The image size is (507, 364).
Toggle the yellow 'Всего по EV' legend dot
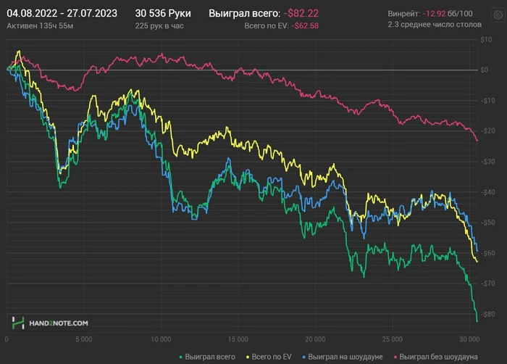coord(248,357)
